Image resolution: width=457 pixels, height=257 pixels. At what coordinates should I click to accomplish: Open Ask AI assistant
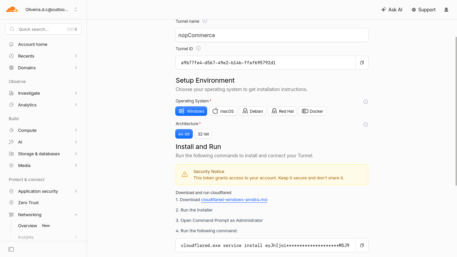tap(392, 10)
